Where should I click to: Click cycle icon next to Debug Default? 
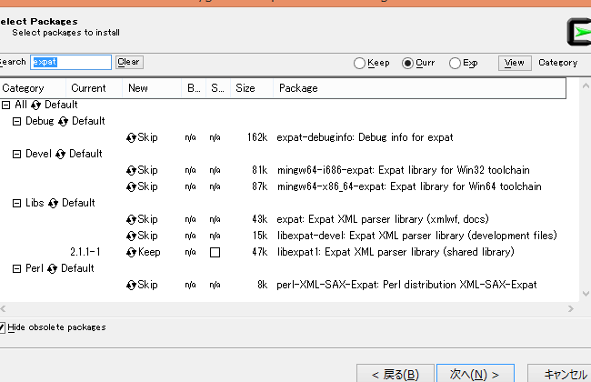tap(64, 121)
